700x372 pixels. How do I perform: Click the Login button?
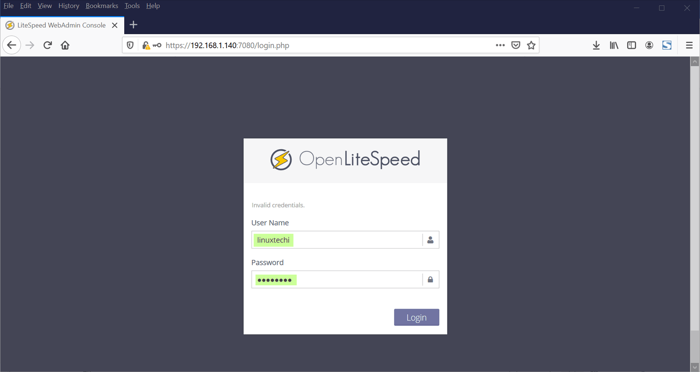pos(416,317)
